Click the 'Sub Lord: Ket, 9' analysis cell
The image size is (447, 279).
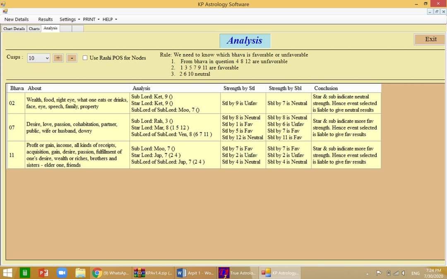(175, 103)
